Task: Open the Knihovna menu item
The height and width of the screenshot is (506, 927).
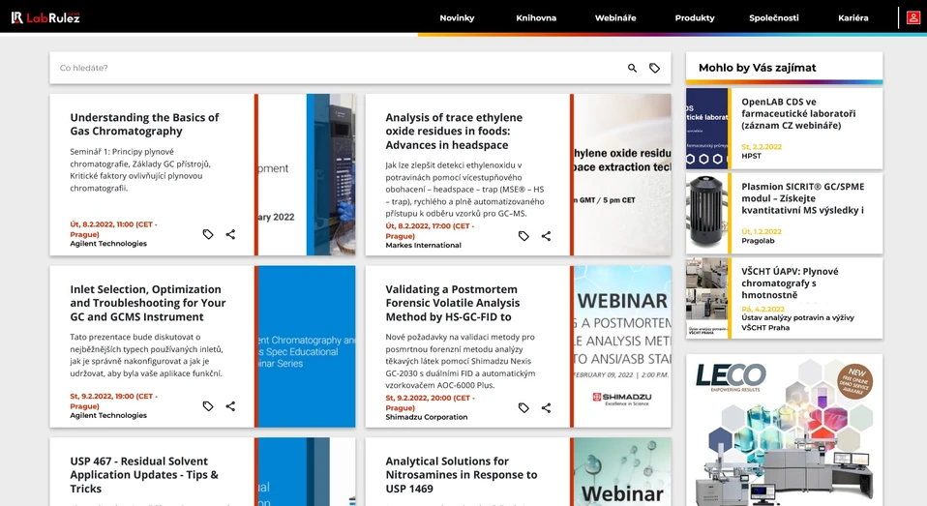Action: coord(536,17)
